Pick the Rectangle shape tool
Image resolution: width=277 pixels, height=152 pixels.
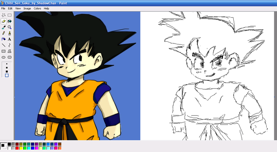pos(3,51)
